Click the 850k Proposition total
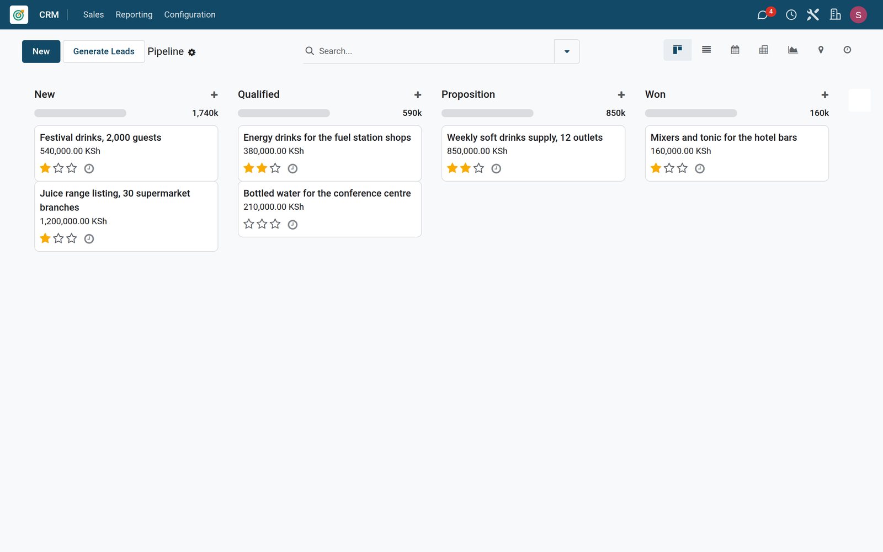The image size is (883, 552). click(x=616, y=113)
